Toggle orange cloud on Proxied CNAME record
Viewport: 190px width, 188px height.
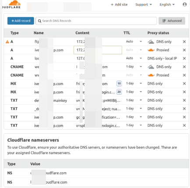[x=151, y=75]
